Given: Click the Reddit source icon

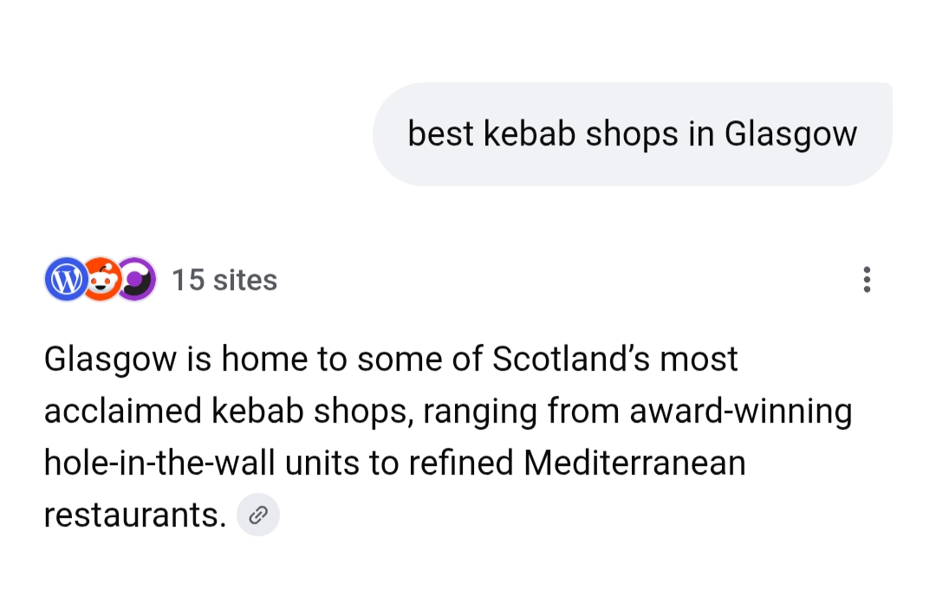Looking at the screenshot, I should click(x=102, y=280).
